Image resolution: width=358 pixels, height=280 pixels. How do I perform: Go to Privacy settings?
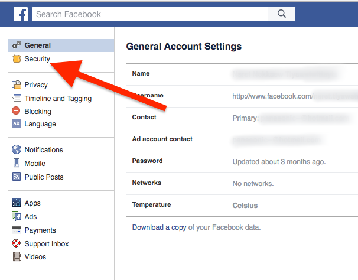tap(36, 85)
